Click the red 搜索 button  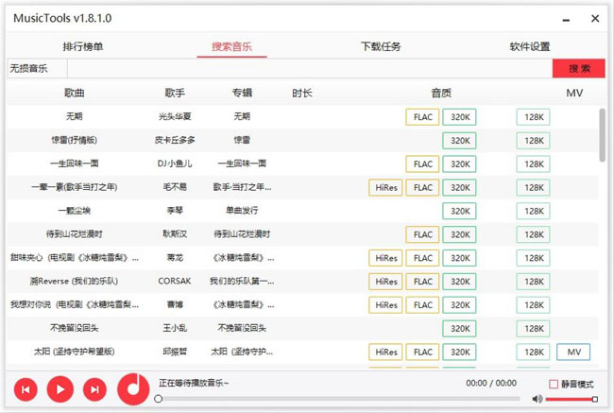pos(579,69)
